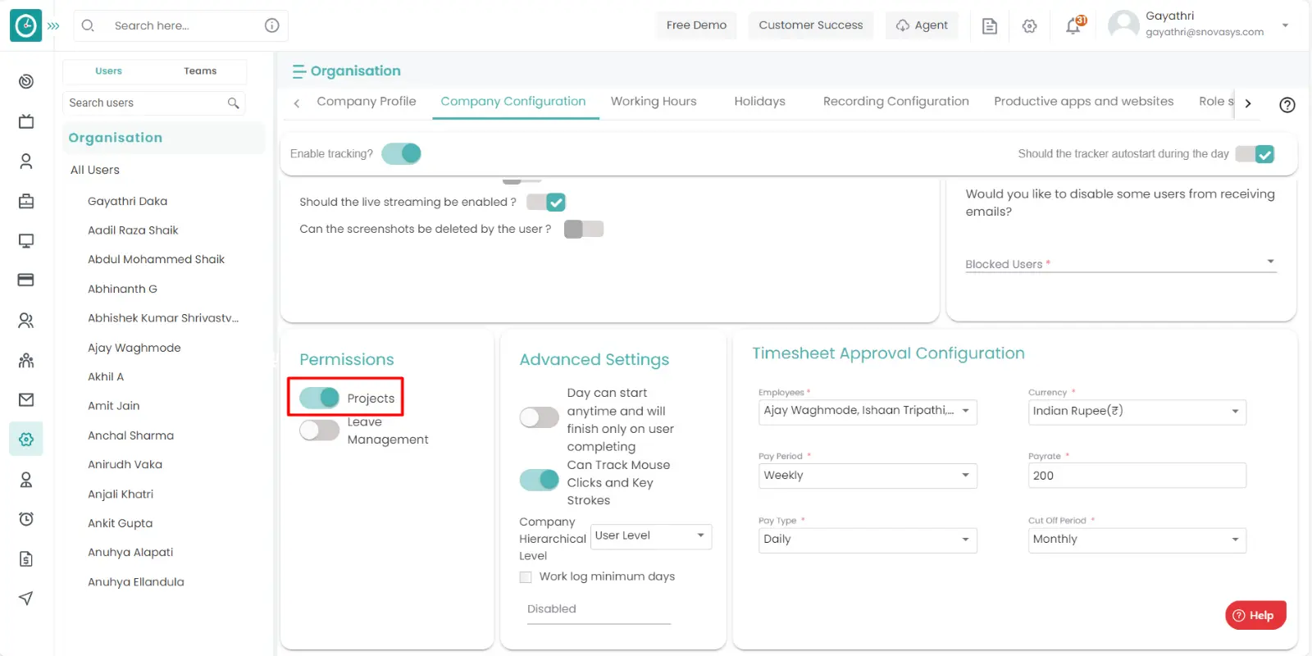Turn off the Enable tracking switch
Image resolution: width=1312 pixels, height=656 pixels.
pyautogui.click(x=402, y=153)
